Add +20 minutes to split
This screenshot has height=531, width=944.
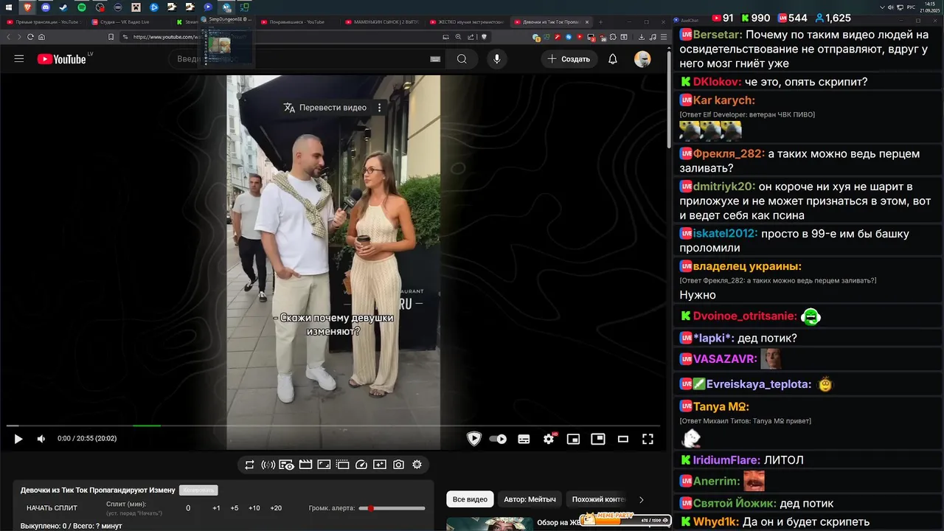pos(276,508)
